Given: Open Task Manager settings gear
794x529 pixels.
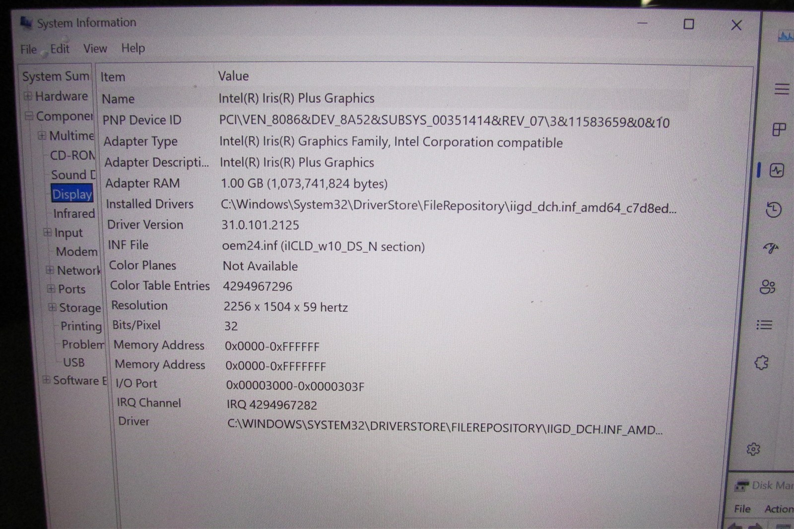Looking at the screenshot, I should (x=753, y=449).
